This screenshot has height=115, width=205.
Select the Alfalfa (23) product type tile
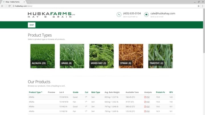coord(43,56)
